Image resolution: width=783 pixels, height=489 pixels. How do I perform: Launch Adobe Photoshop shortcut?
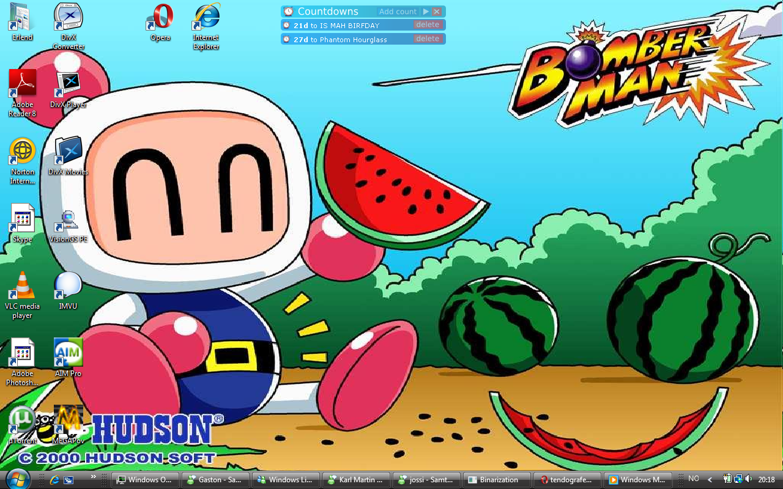22,362
